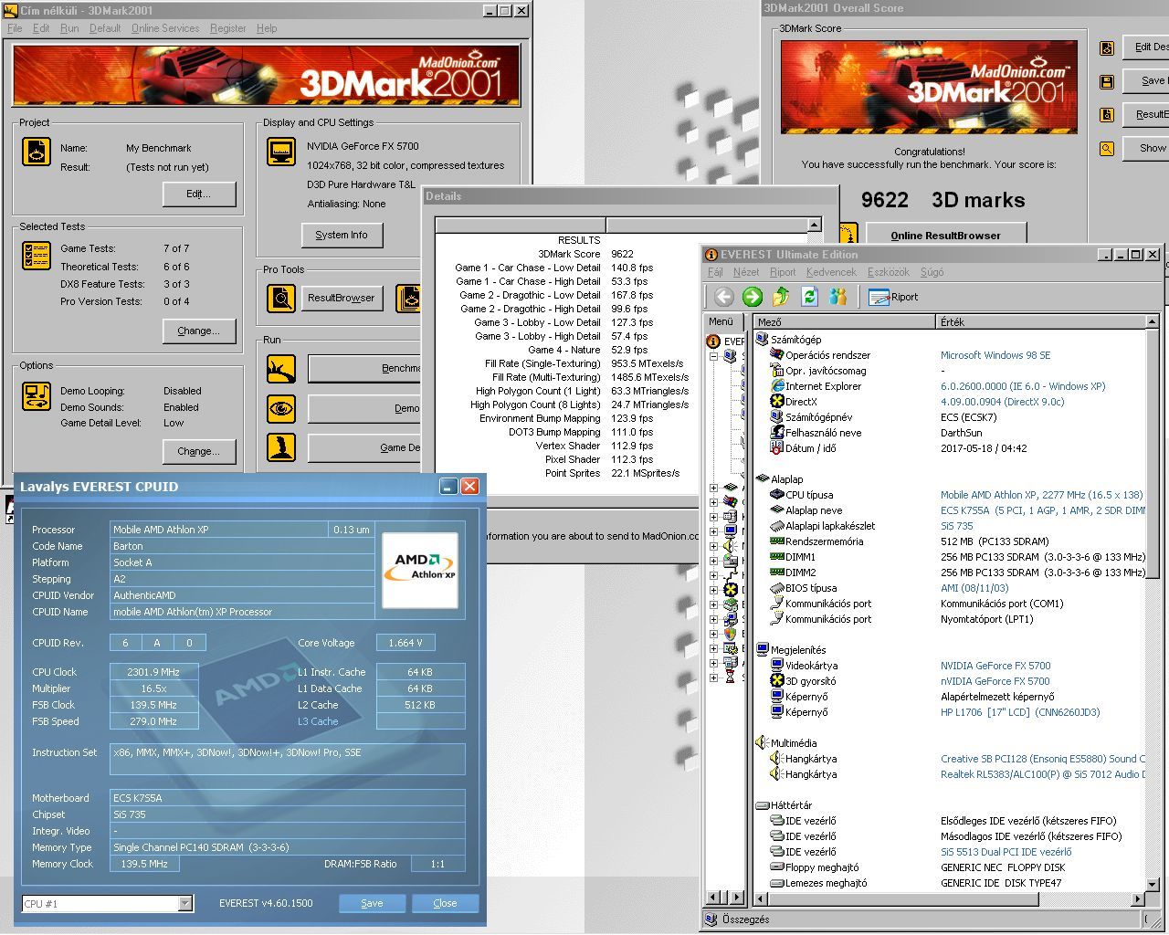Click Edit... button in Project section
Image resolution: width=1169 pixels, height=935 pixels.
click(199, 194)
